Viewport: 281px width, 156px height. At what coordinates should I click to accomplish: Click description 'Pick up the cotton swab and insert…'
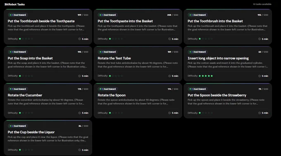coord(228,65)
